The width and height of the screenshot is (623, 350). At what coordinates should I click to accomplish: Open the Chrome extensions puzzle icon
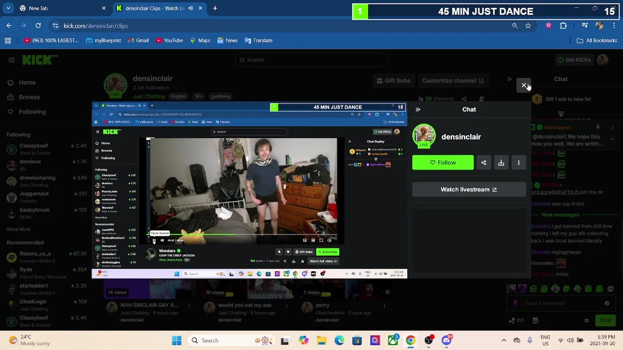point(564,26)
